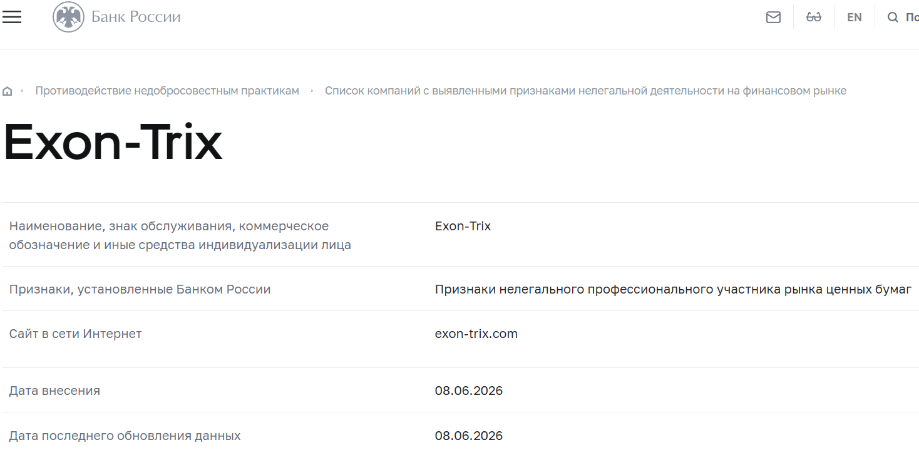Viewport: 919px width, 455px height.
Task: Select the Дата внесения value 08.06.2026
Action: coord(469,391)
